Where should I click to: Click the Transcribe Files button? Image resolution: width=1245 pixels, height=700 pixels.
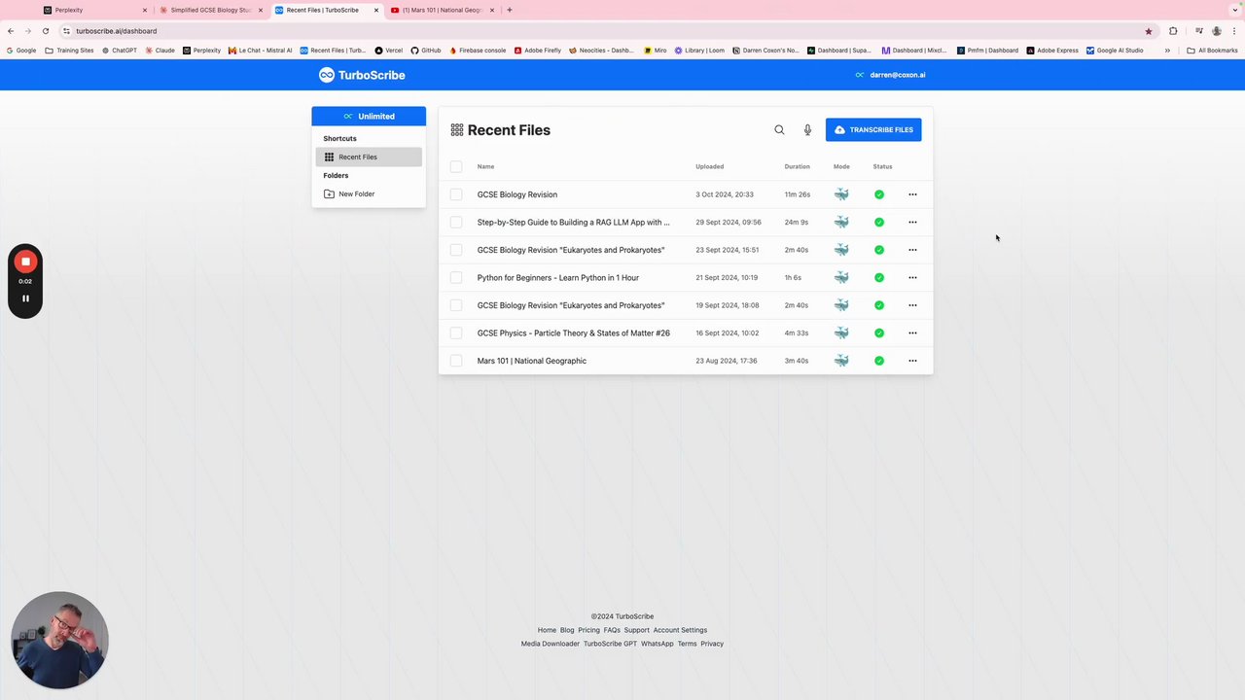coord(873,129)
